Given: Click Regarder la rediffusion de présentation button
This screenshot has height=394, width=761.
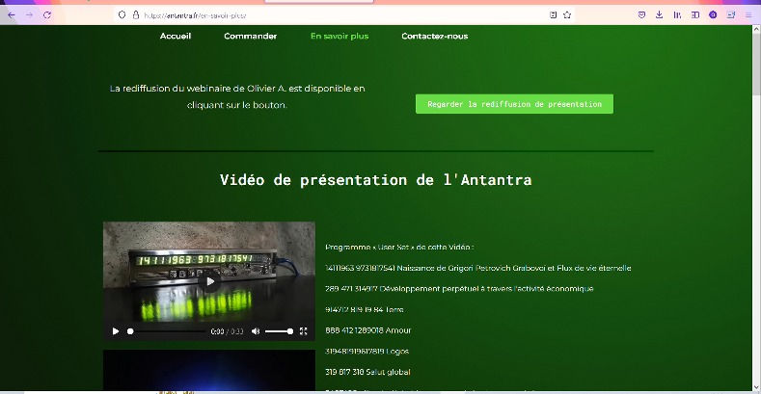Looking at the screenshot, I should click(514, 104).
